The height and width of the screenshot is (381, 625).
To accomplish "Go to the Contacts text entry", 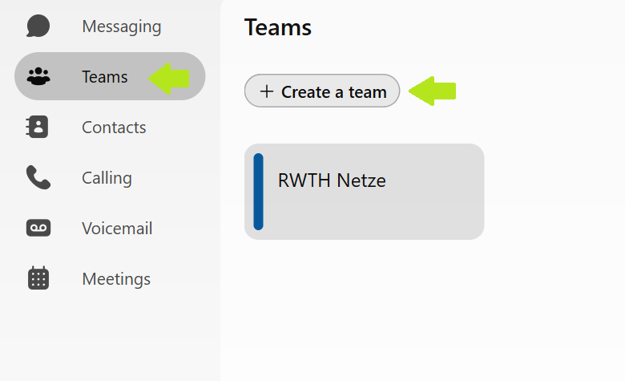I will (114, 128).
